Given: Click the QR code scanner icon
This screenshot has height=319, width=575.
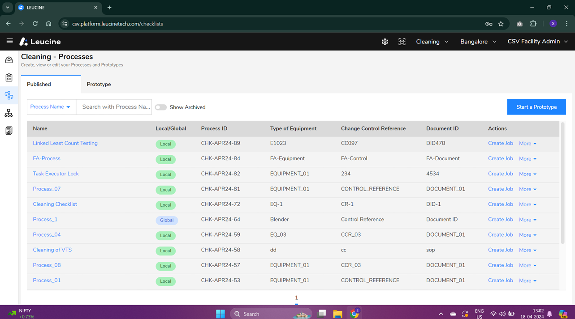Looking at the screenshot, I should (402, 42).
